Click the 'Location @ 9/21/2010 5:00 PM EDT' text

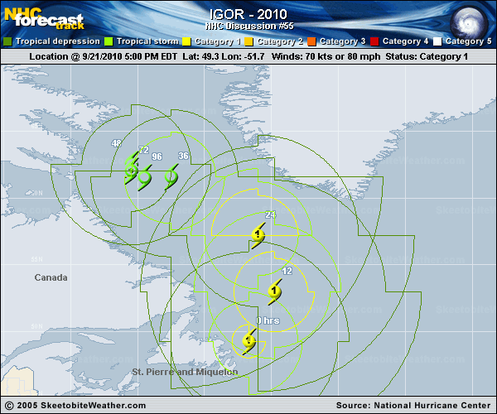(x=103, y=56)
